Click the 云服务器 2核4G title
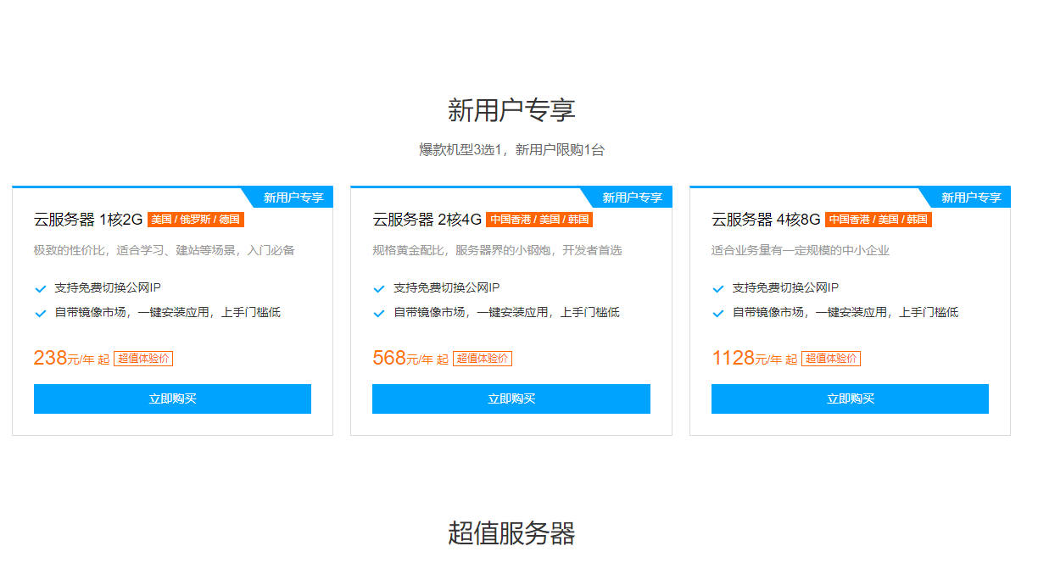Screen dimensions: 1038x574 click(427, 220)
